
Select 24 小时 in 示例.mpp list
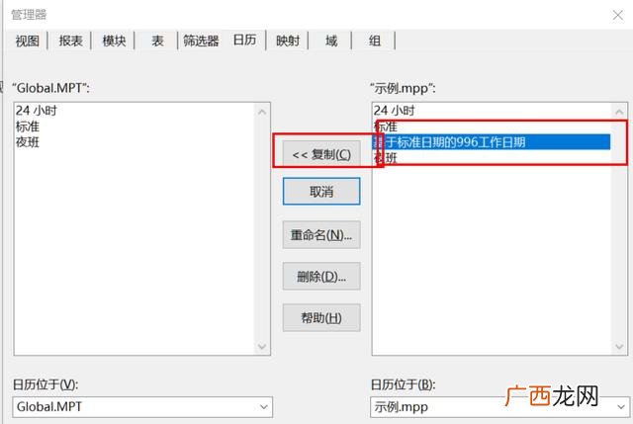pyautogui.click(x=492, y=110)
